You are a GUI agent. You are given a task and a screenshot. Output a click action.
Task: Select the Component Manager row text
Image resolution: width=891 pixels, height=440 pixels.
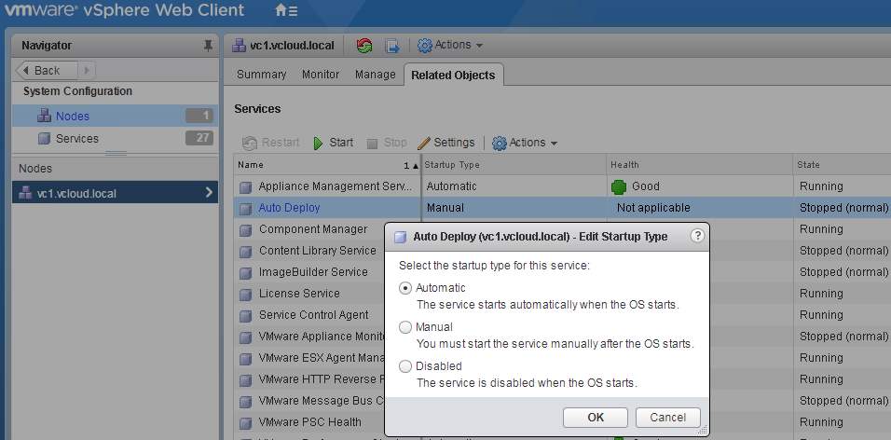tap(313, 229)
